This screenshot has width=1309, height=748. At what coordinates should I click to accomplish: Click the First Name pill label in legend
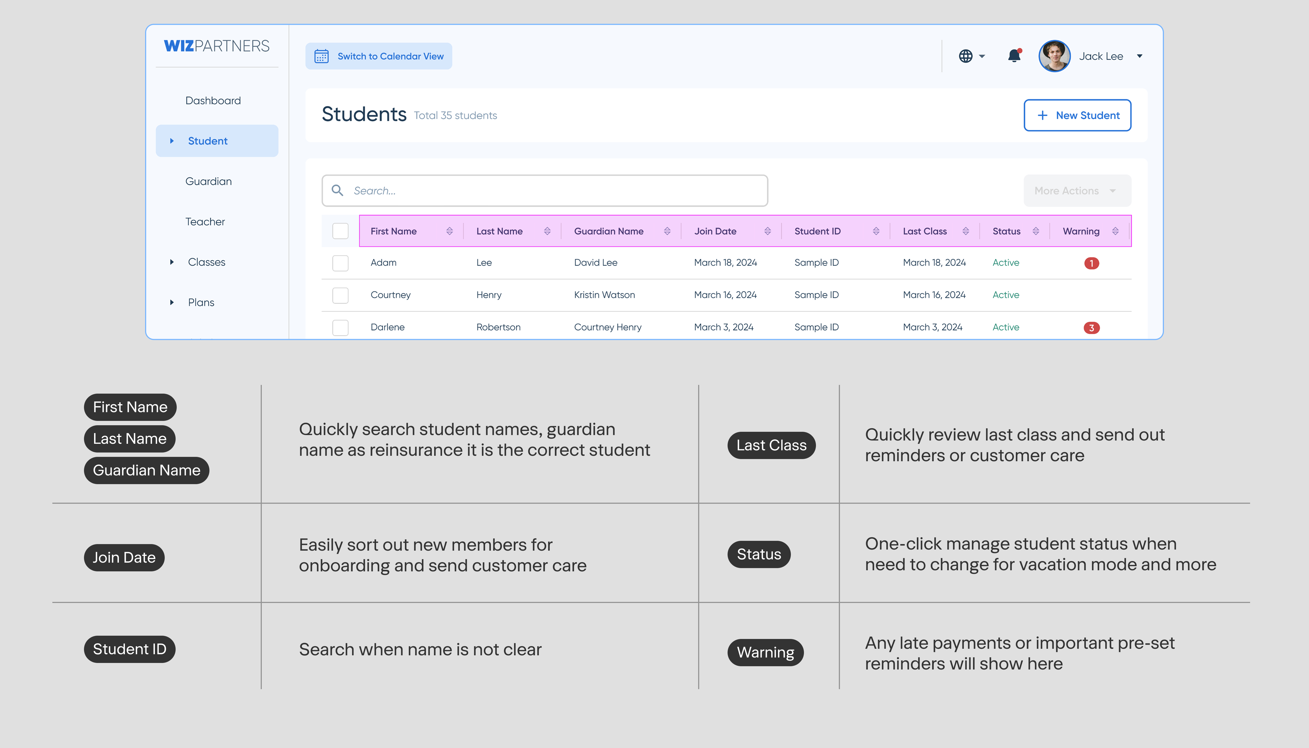130,407
